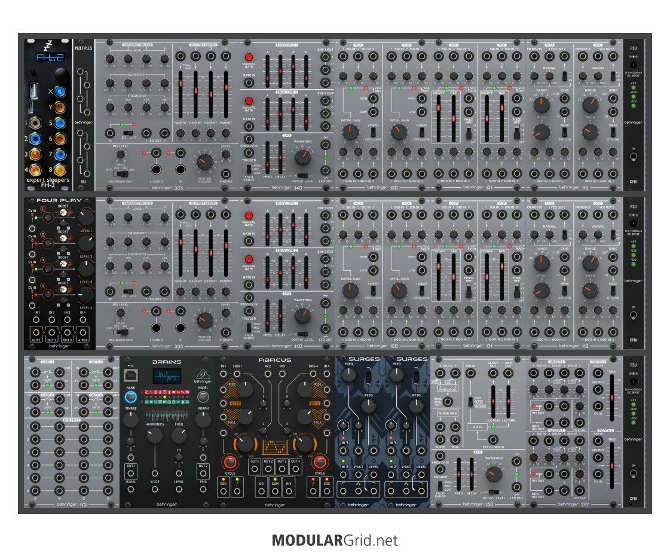Click the blue X jack on FH-2
Viewport: 670px width, 553px height.
click(60, 91)
